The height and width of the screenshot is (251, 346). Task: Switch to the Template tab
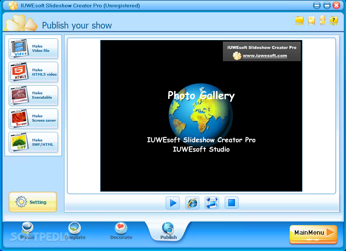pyautogui.click(x=75, y=231)
